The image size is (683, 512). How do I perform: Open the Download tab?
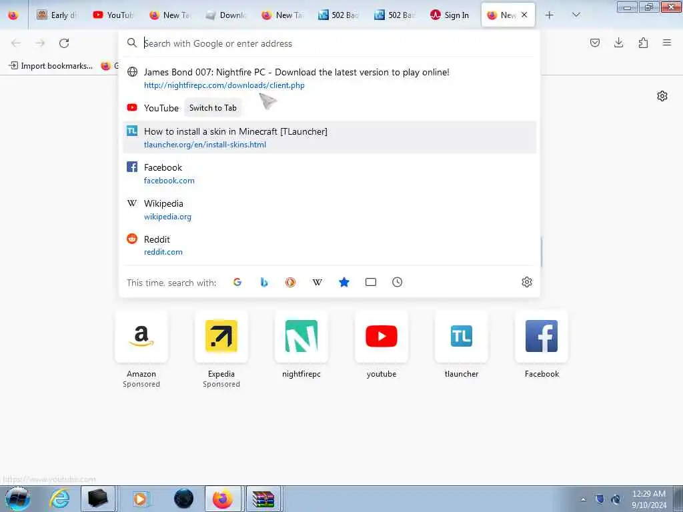click(226, 15)
